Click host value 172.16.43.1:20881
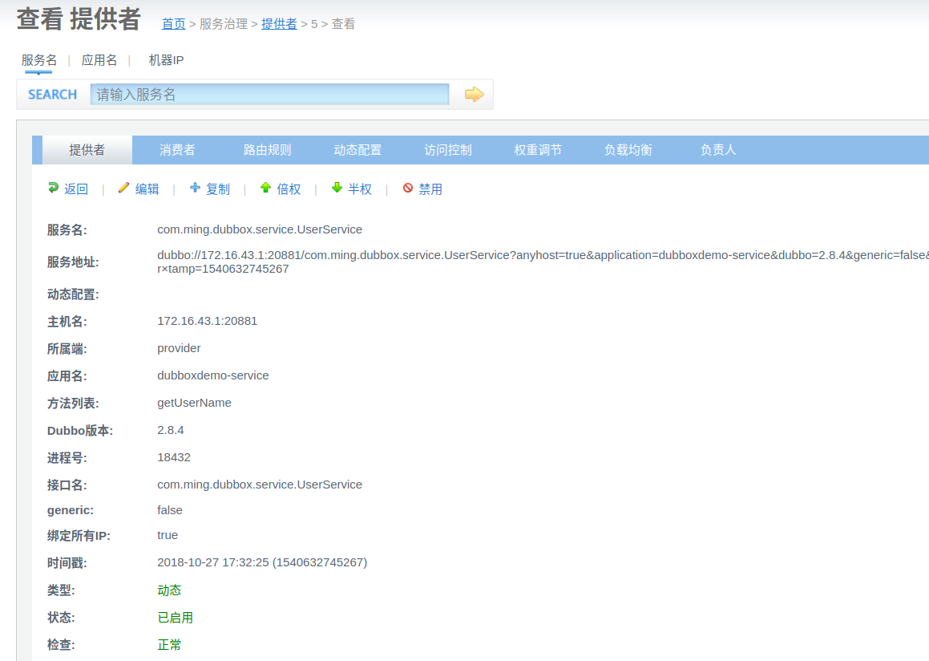 208,321
